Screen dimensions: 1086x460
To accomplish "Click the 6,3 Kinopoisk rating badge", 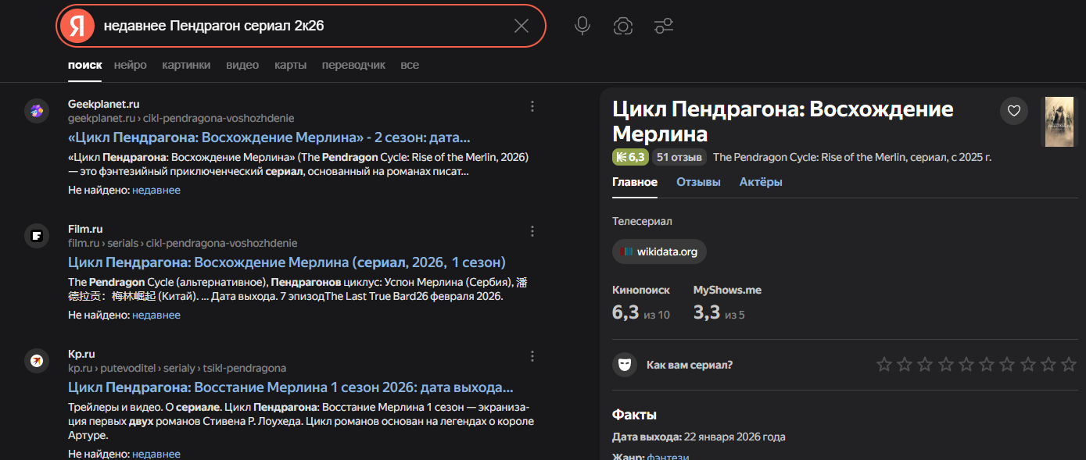I will (x=629, y=157).
